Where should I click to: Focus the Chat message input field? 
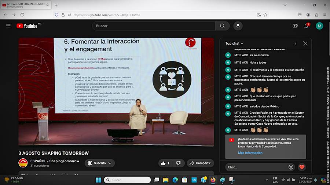257,167
